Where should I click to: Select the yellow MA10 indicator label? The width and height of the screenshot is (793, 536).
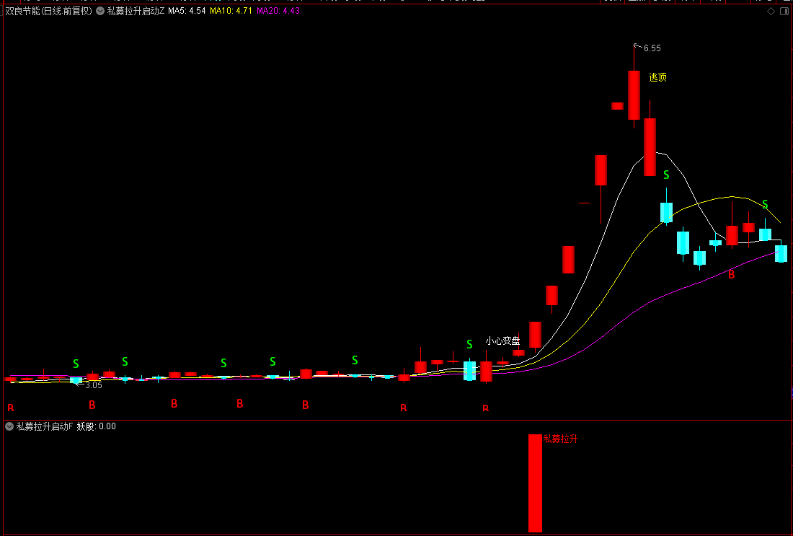(231, 12)
